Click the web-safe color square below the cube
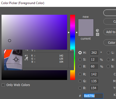The height and width of the screenshot is (99, 116). [98, 34]
